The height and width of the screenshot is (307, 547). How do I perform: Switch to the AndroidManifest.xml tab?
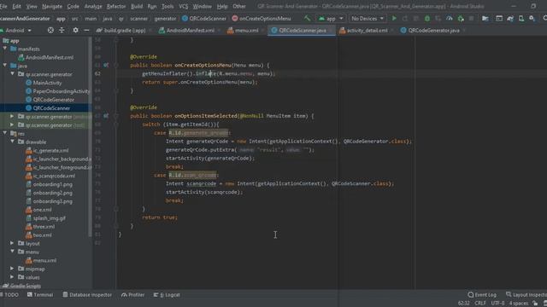tap(190, 31)
